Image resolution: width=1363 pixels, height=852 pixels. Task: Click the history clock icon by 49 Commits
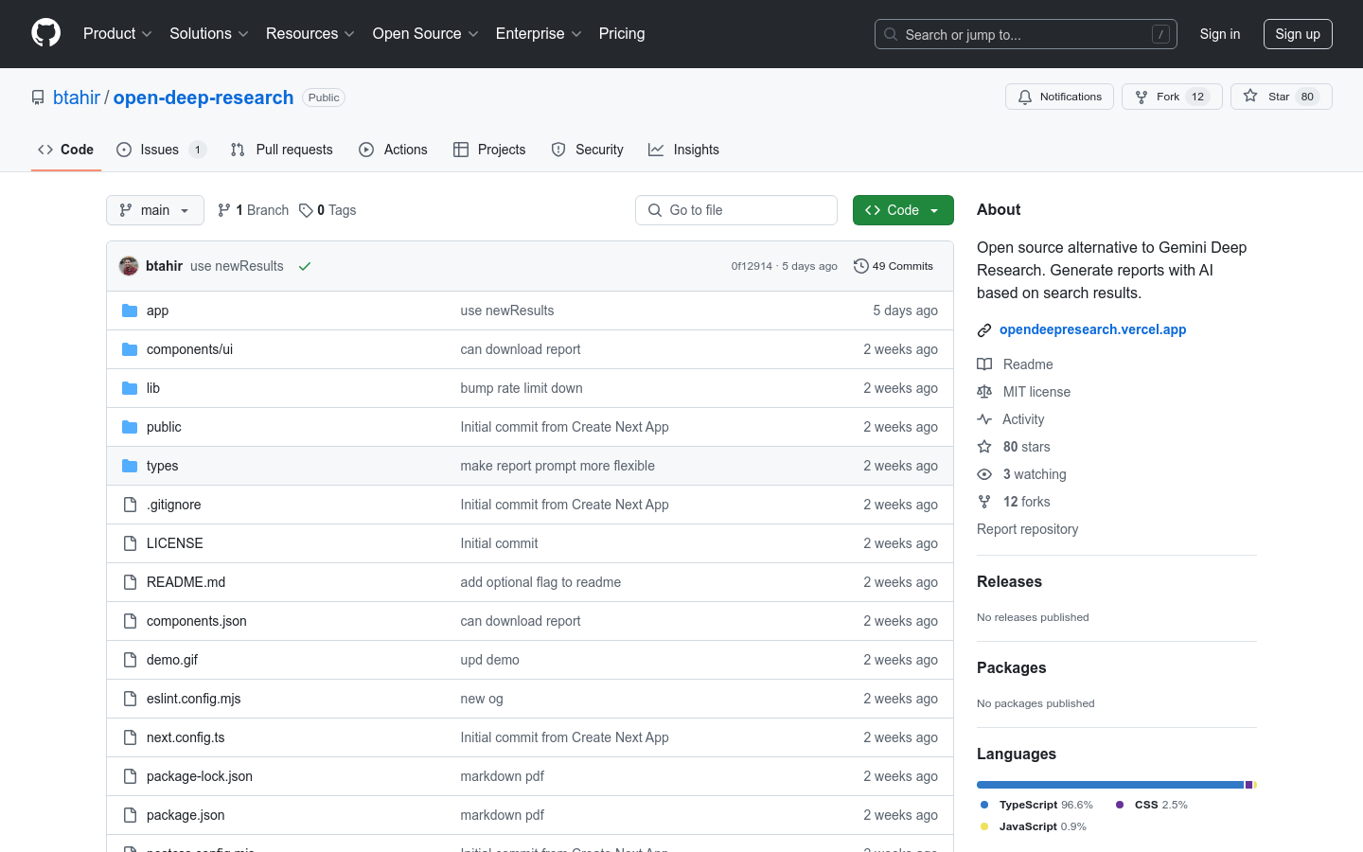point(860,266)
